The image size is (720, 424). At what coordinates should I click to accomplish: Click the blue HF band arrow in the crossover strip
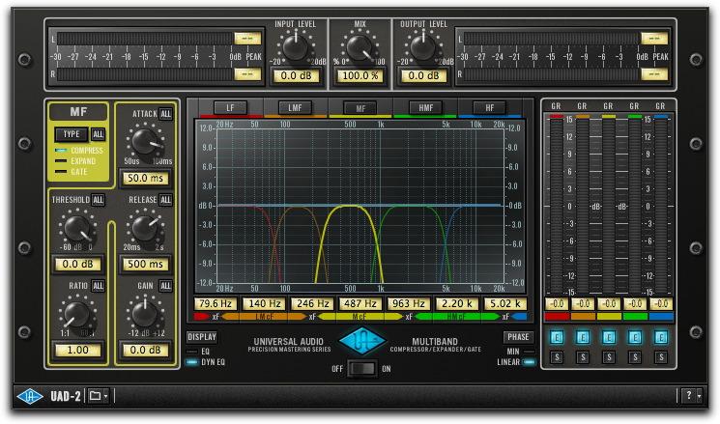pyautogui.click(x=519, y=317)
